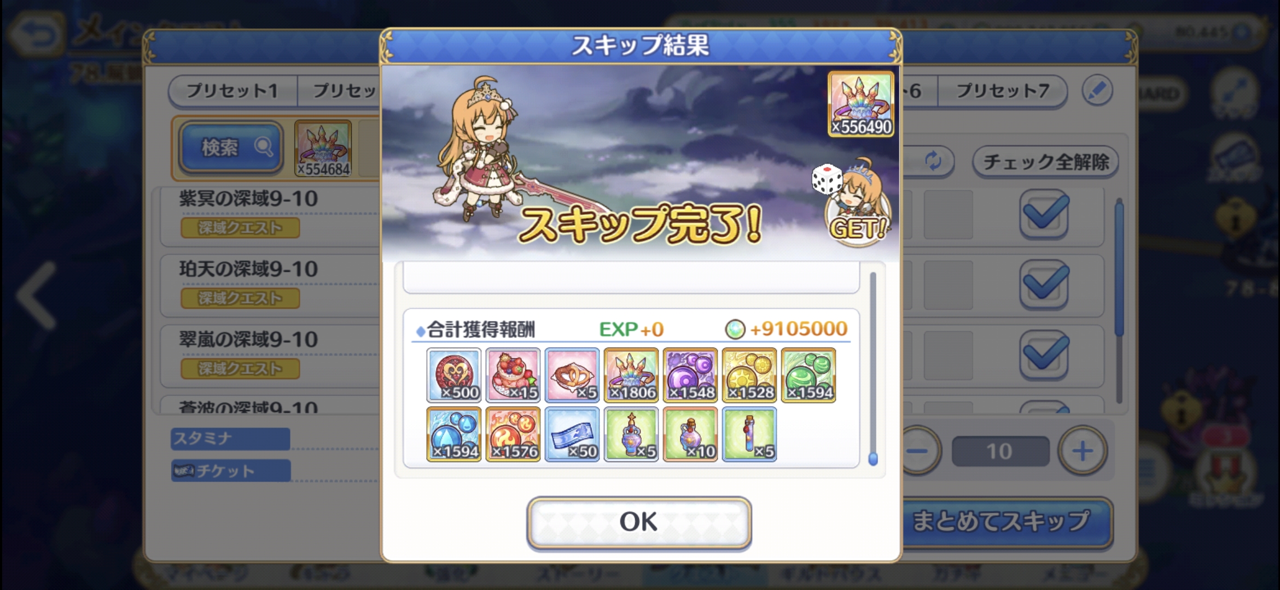Open the rainbow crystal x556490 item

tap(861, 104)
